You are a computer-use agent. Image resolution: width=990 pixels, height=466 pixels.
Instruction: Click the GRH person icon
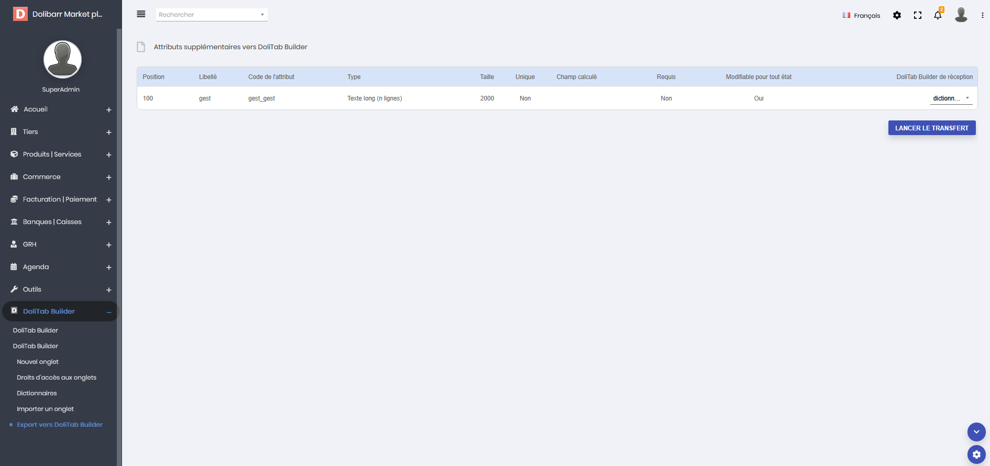14,244
